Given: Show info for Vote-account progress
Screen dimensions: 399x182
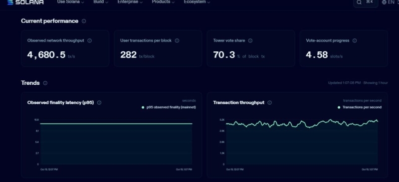Looking at the screenshot, I should pyautogui.click(x=355, y=41).
